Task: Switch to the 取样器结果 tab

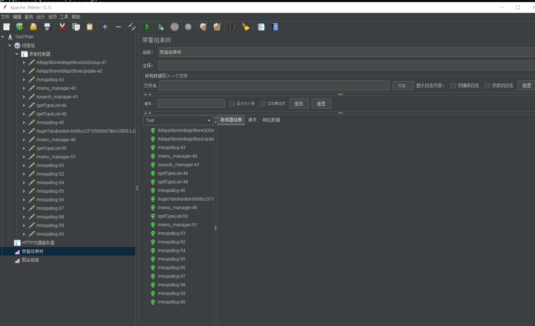Action: (231, 120)
